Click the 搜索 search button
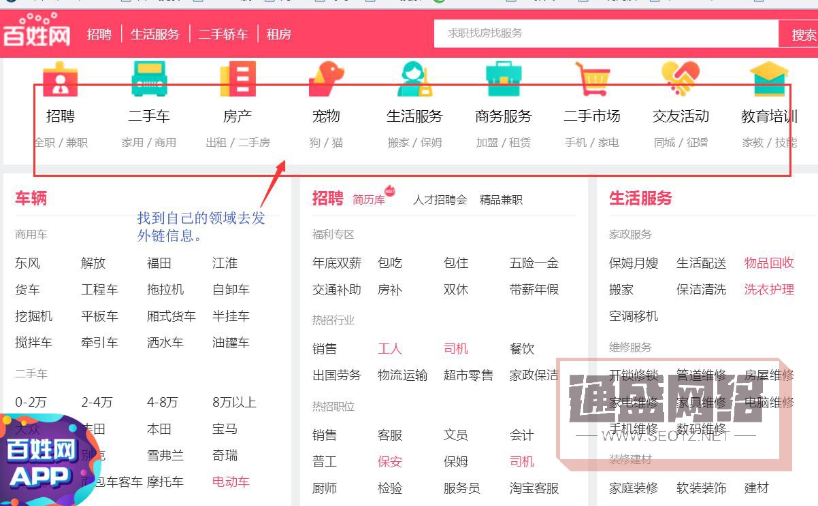818x506 pixels. pos(804,33)
